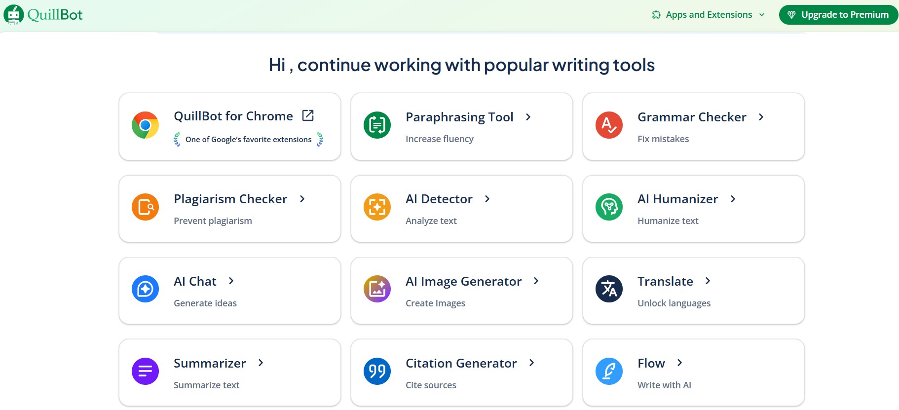Click the chevron next to Translate
The width and height of the screenshot is (899, 410).
pyautogui.click(x=708, y=281)
